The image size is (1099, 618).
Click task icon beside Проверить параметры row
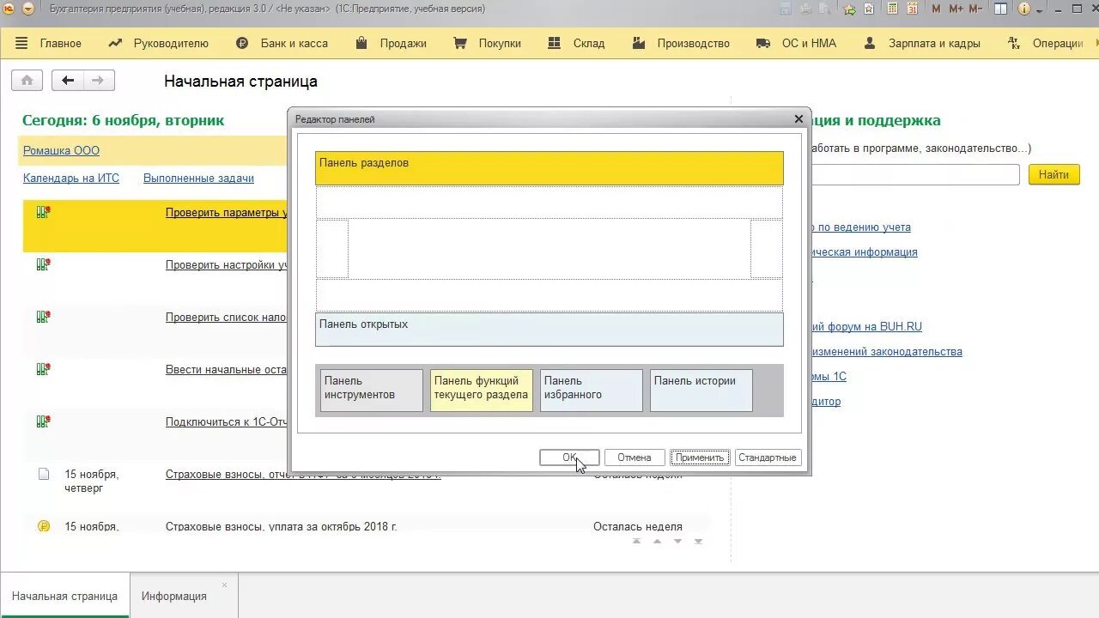click(x=43, y=212)
